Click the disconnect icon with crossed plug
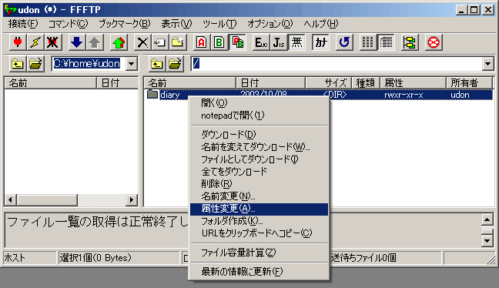Screen dimensions: 499x288 (x=53, y=42)
